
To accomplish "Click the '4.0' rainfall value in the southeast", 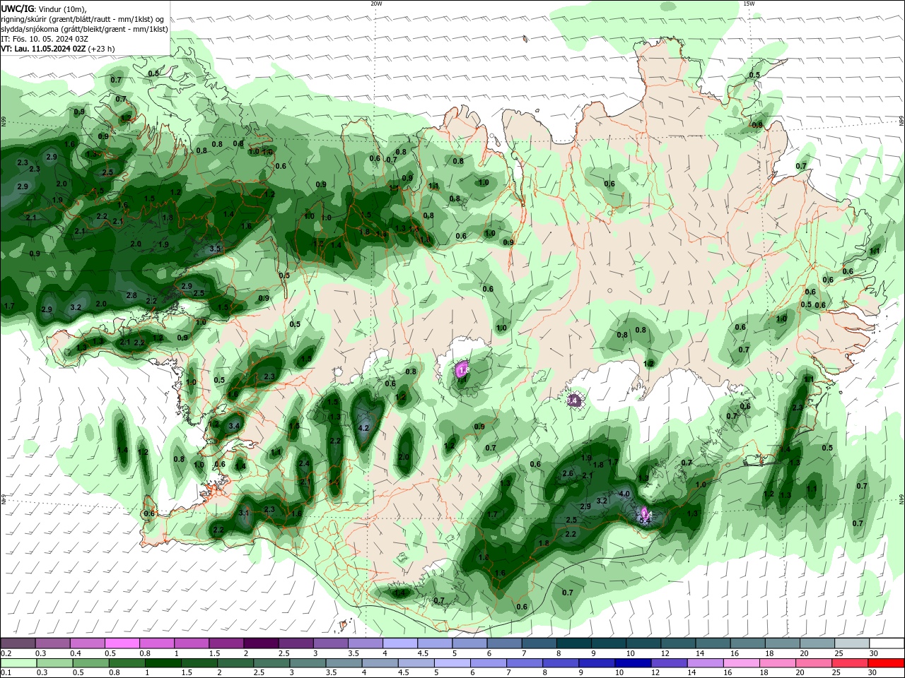I will (x=624, y=494).
